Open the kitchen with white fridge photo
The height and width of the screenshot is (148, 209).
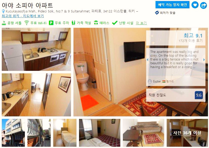click(x=36, y=49)
